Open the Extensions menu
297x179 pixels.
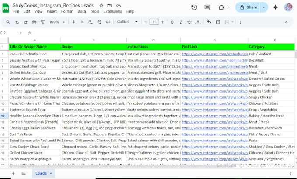[x=113, y=11]
